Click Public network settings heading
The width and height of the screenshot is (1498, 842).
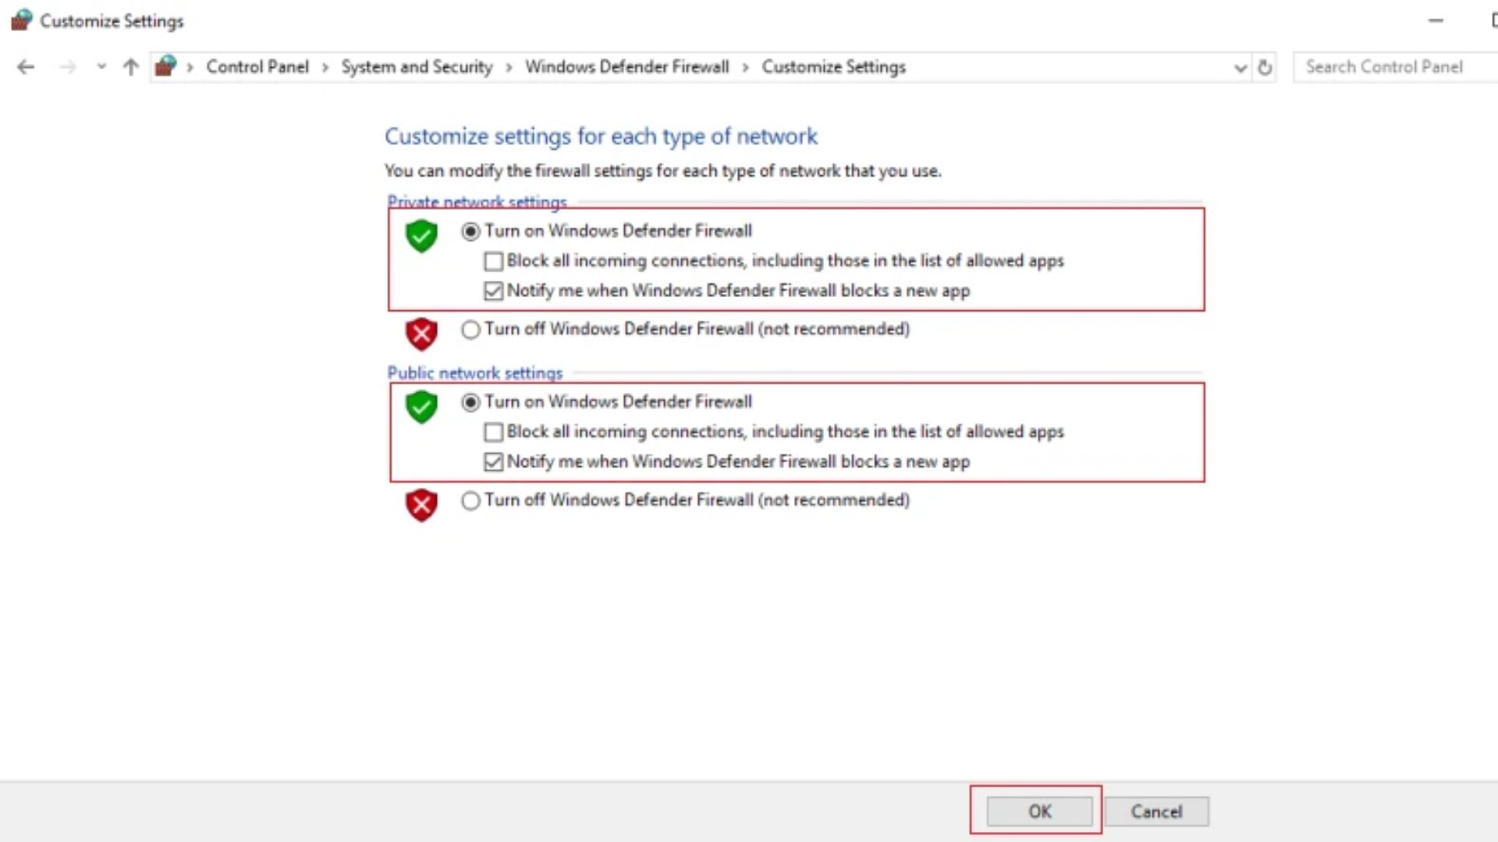click(x=474, y=373)
